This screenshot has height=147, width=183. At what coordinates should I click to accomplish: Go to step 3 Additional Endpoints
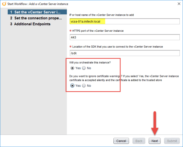click(x=30, y=24)
